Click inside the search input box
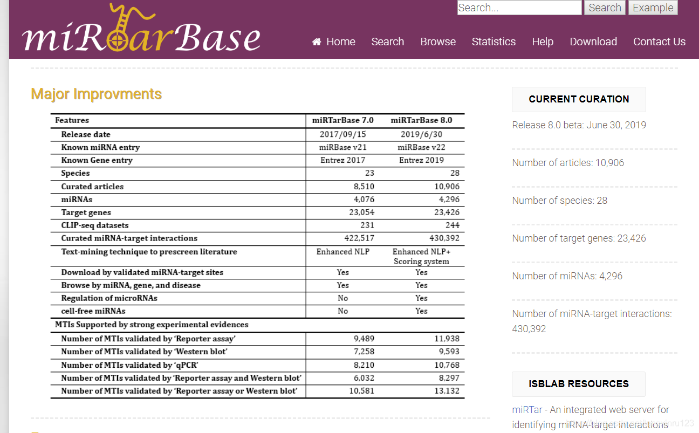This screenshot has height=433, width=699. click(x=519, y=8)
